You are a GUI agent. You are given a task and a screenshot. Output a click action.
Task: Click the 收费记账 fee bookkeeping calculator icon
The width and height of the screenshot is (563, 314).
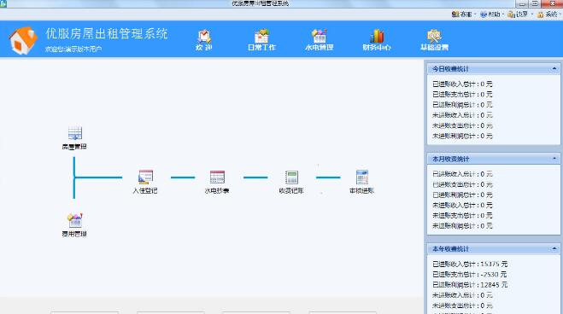click(x=291, y=177)
